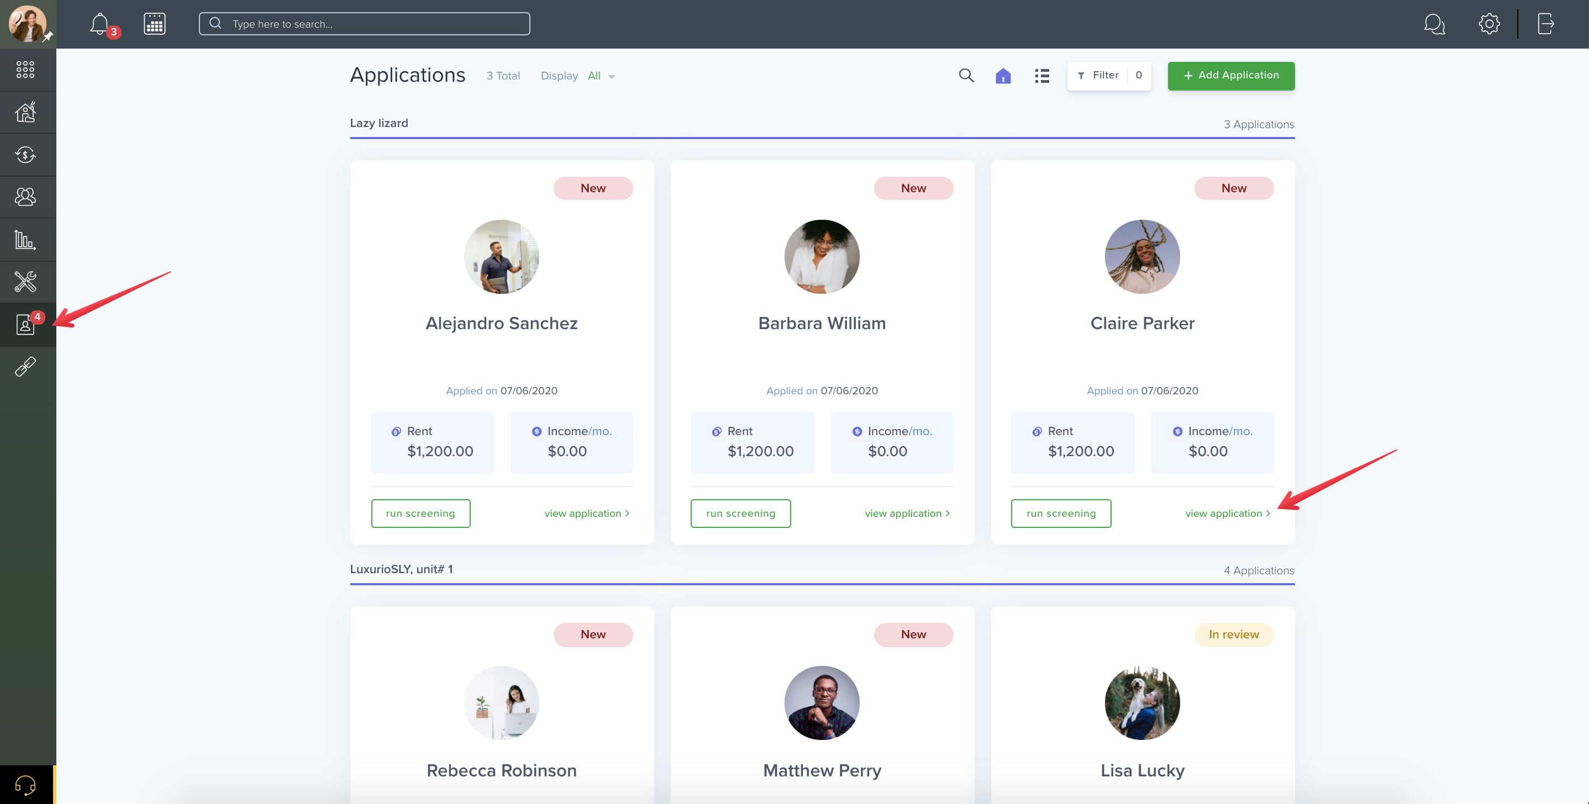Image resolution: width=1589 pixels, height=804 pixels.
Task: Click the Add Application button
Action: 1230,75
